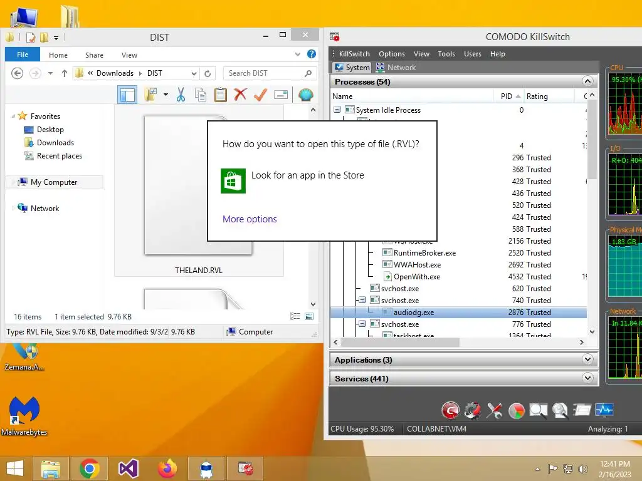
Task: Open Google Chrome from the taskbar
Action: pyautogui.click(x=90, y=468)
